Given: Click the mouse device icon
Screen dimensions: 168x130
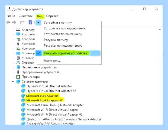Looking at the screenshot, I should tap(18, 58).
